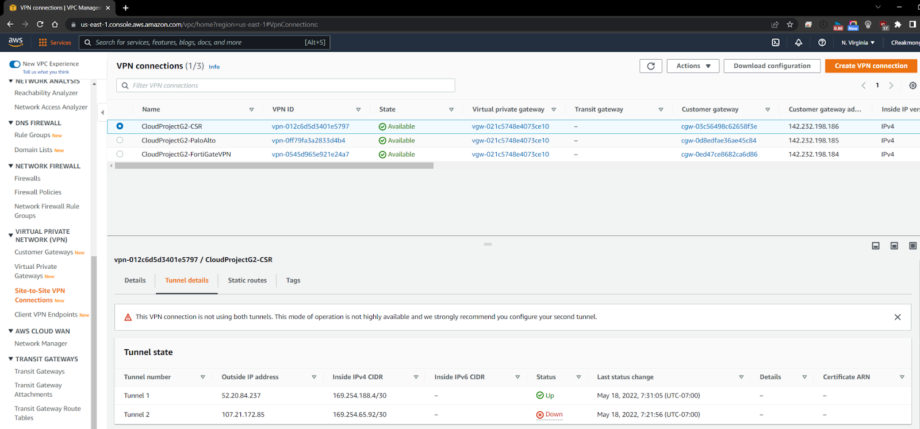Switch to the Details tab

135,280
